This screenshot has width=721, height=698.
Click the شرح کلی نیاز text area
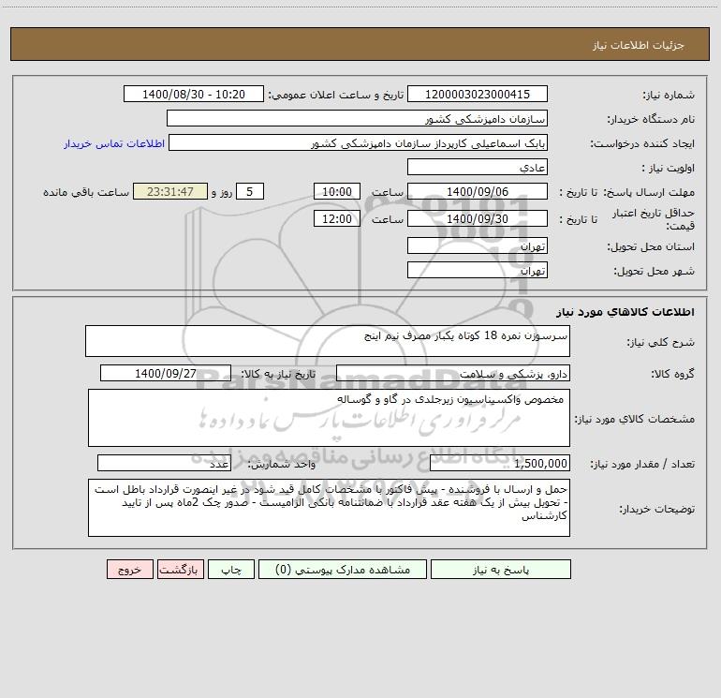(x=328, y=341)
